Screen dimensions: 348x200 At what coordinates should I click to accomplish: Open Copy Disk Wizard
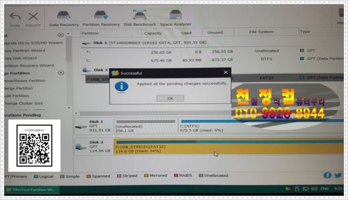pyautogui.click(x=20, y=58)
